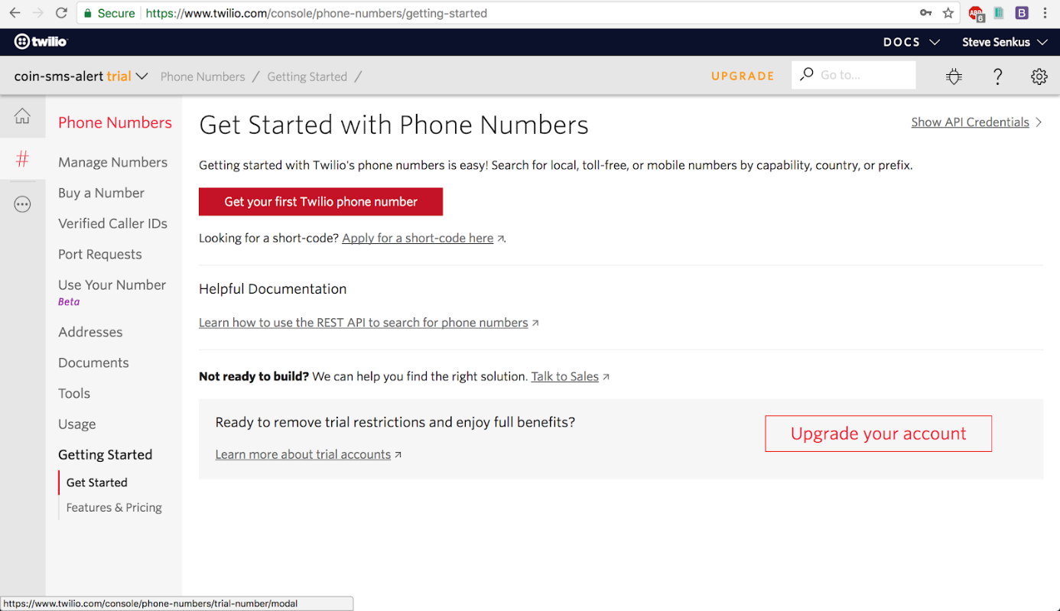Open the settings gear icon
Viewport: 1060px width, 611px height.
coord(1039,76)
